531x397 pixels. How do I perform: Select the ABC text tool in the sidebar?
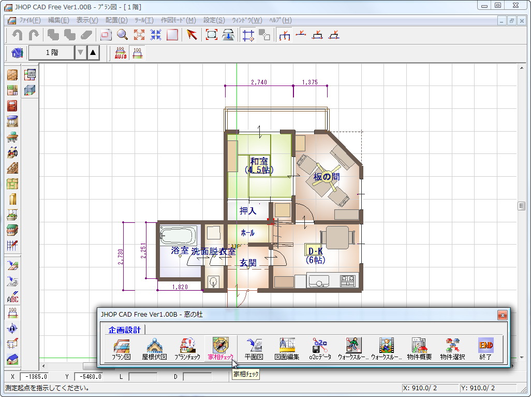12,296
